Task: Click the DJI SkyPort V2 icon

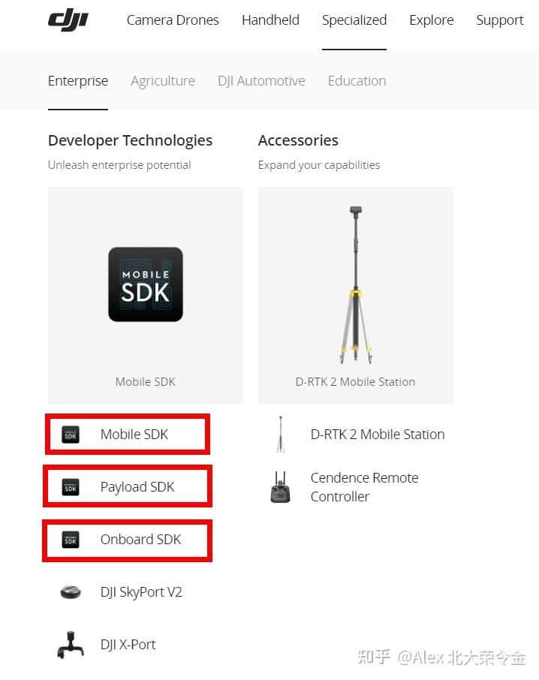Action: (x=71, y=592)
